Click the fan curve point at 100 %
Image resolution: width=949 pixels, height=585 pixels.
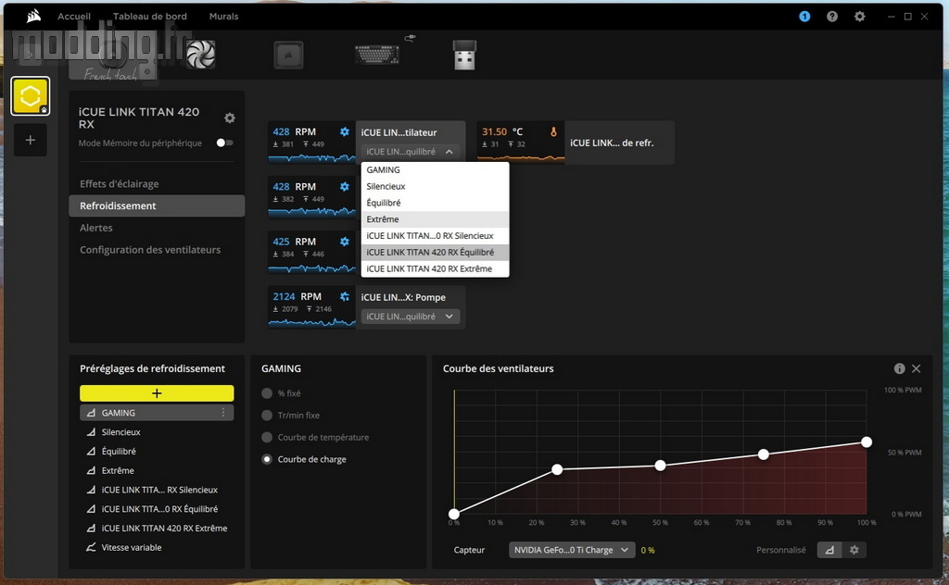pos(867,442)
